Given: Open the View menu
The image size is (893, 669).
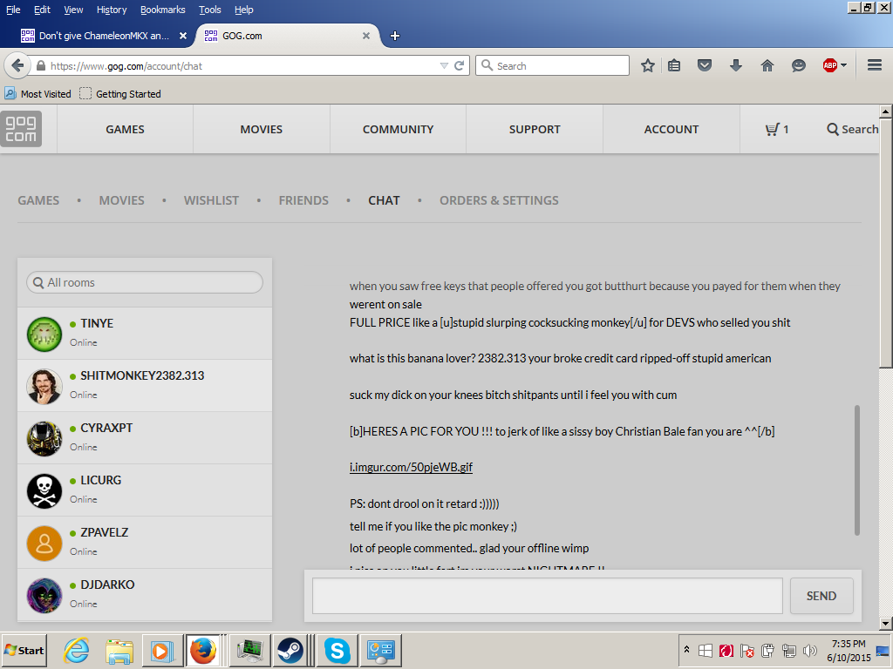Looking at the screenshot, I should click(73, 10).
